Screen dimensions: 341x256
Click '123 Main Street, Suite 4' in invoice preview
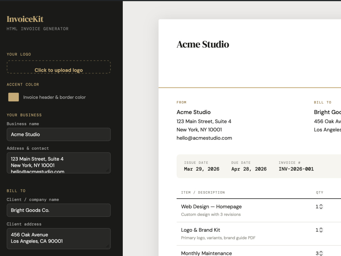tap(204, 122)
